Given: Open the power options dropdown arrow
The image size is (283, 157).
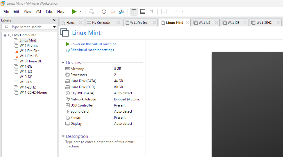Looking at the screenshot, I should pos(80,12).
